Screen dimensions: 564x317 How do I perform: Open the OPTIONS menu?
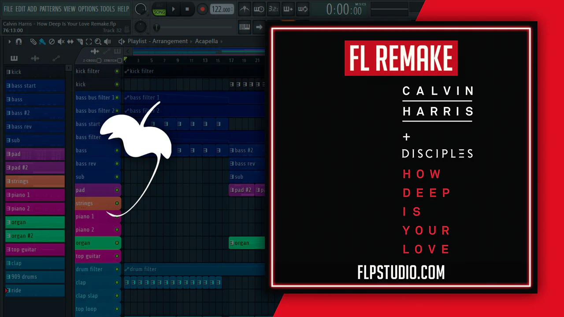coord(88,9)
